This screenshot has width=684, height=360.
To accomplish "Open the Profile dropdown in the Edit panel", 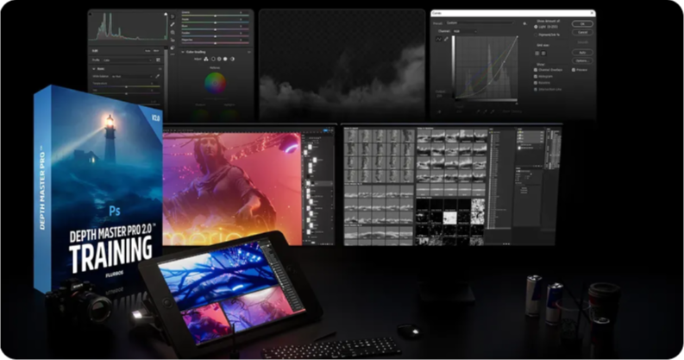I will click(x=128, y=60).
